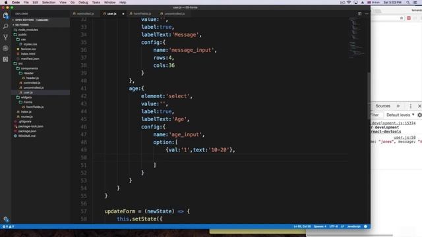Open the Explorer view in activity bar
Screen dimensions: 422x237
[x=6, y=16]
